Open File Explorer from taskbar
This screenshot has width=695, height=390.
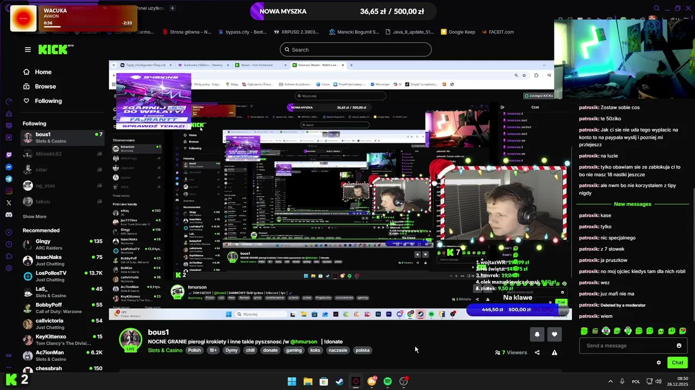click(x=308, y=381)
